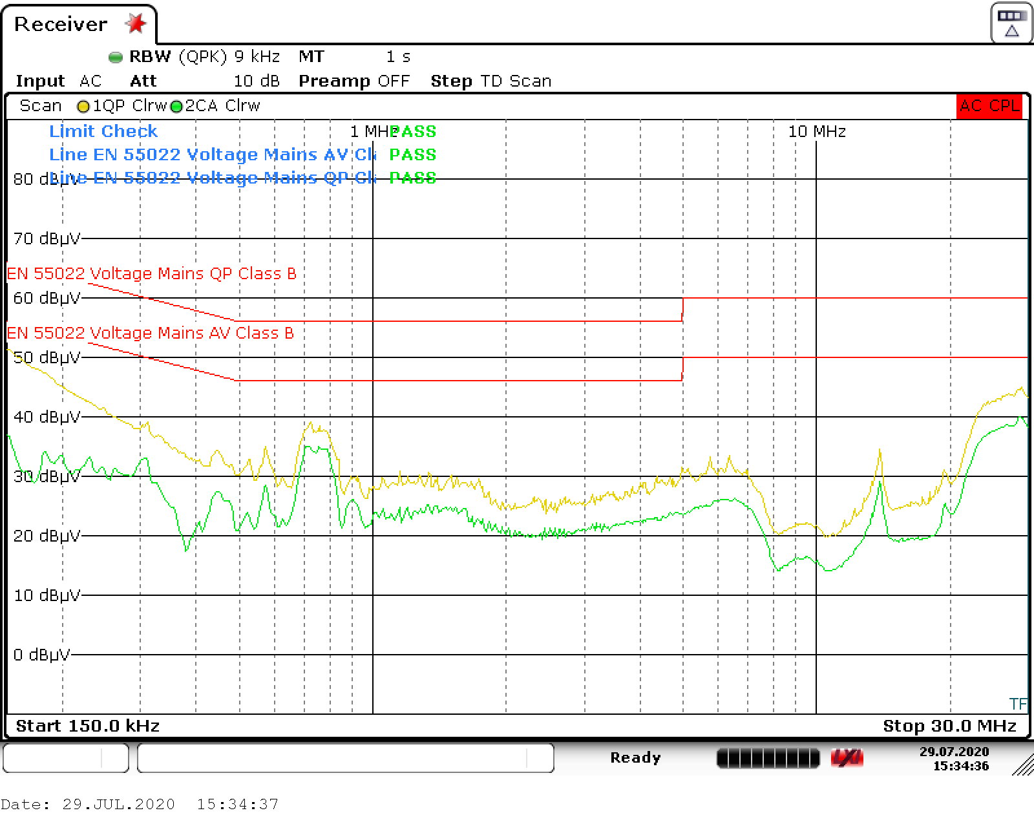Click the 80 dBµV axis label
1034x835 pixels.
[x=45, y=180]
